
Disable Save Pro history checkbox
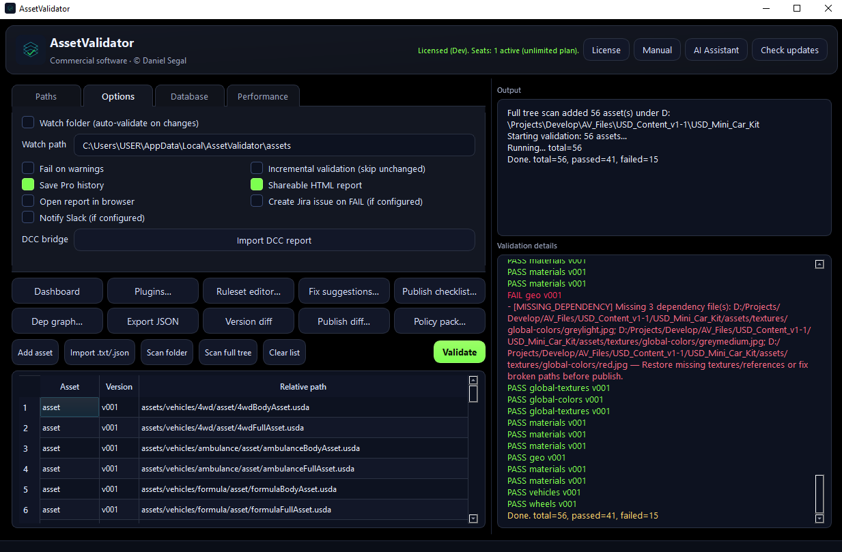(28, 184)
